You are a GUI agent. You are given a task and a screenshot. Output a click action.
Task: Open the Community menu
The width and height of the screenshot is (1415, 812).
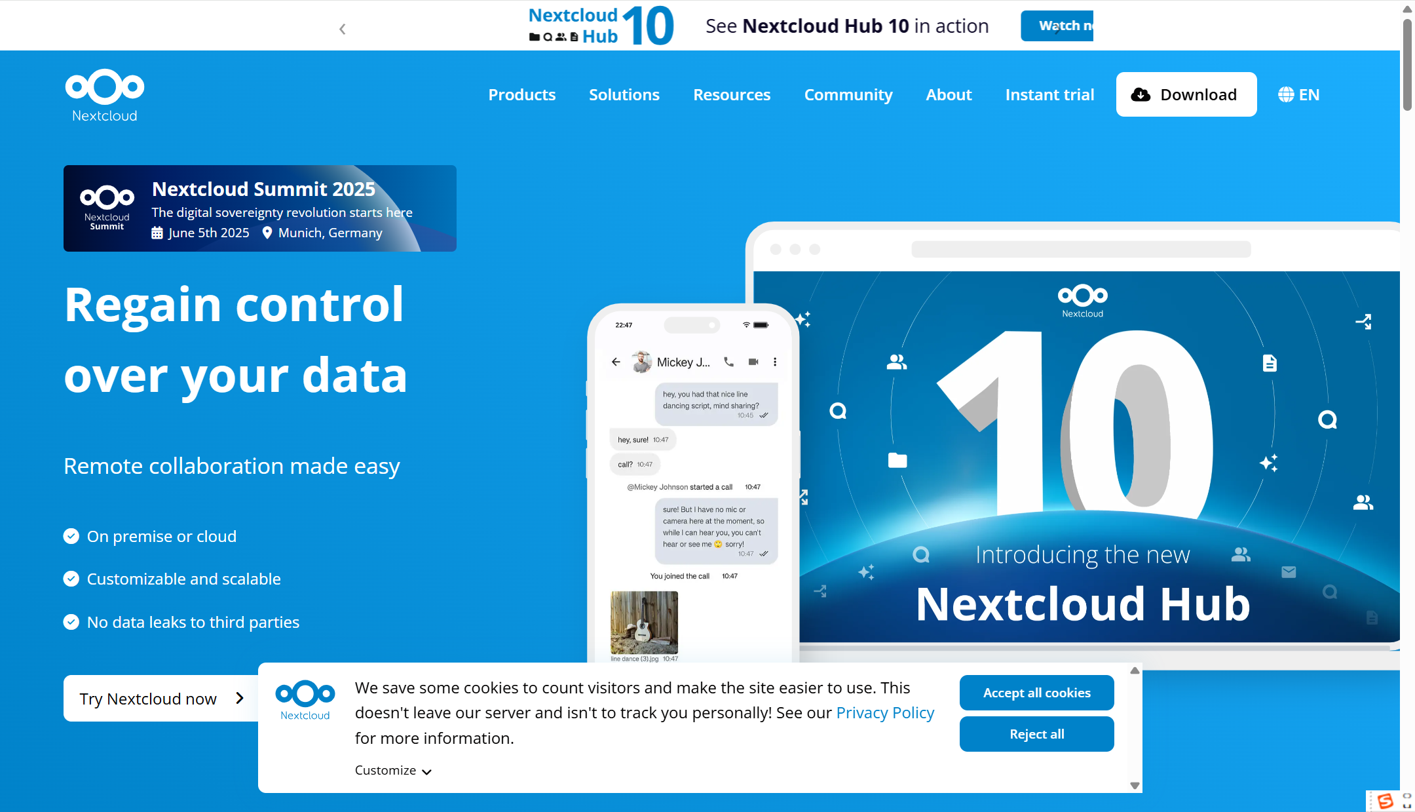click(848, 95)
